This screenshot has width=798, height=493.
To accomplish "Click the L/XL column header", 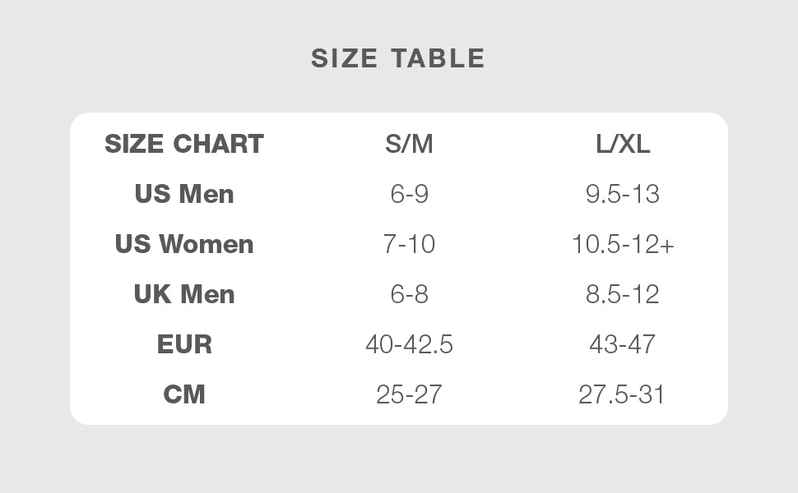I will tap(623, 144).
